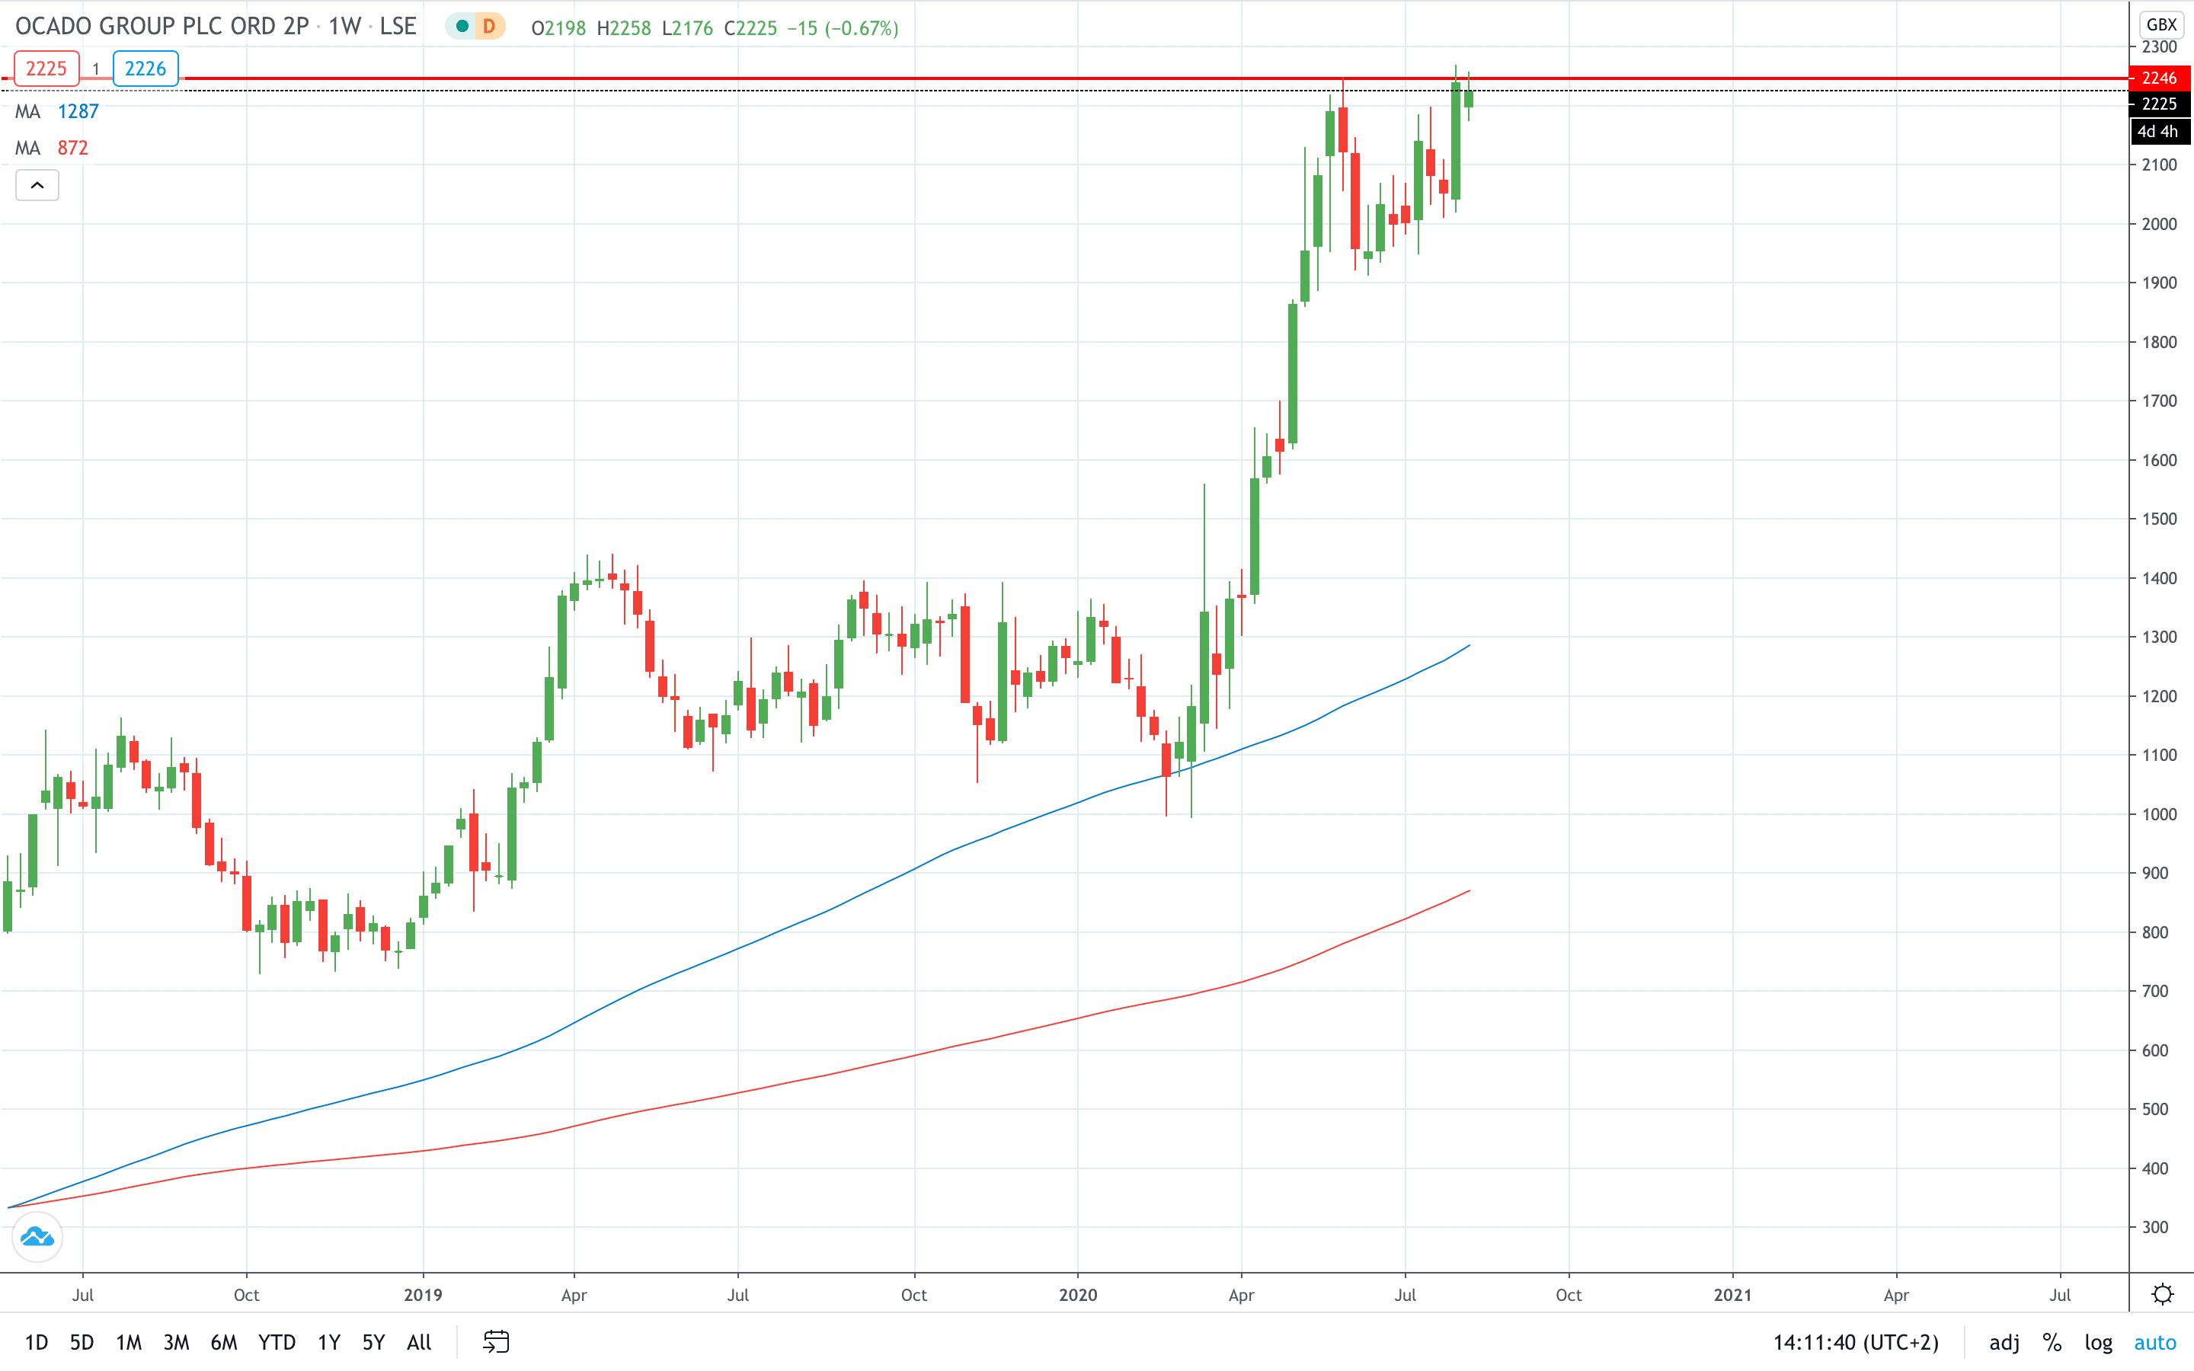Click the 1W interval label
This screenshot has height=1371, width=2194.
click(x=344, y=27)
